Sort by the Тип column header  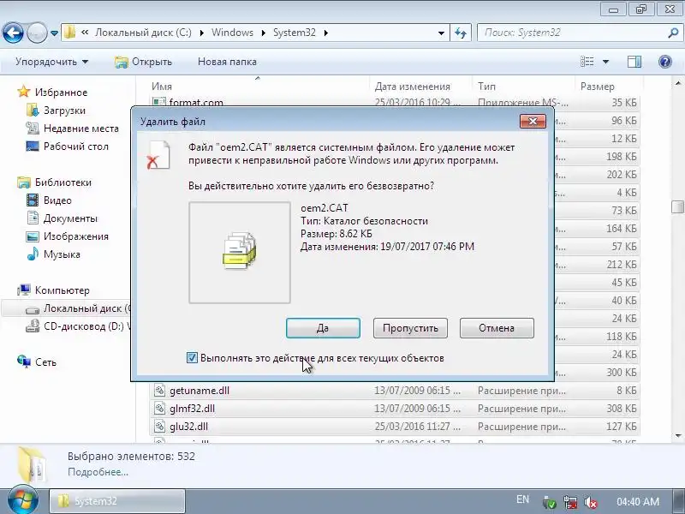pos(486,87)
